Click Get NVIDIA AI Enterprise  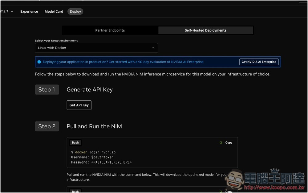259,62
